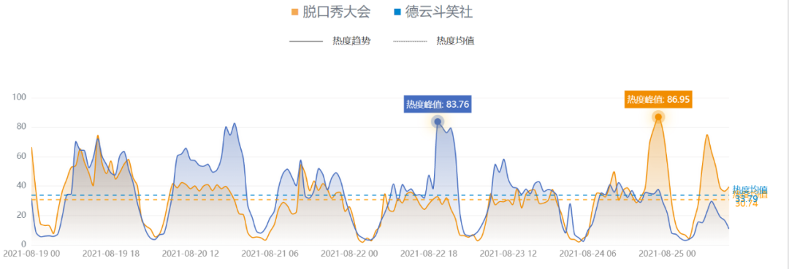Screen dimensions: 789x269
Task: Click the blue peak marker at 83.76
Action: point(438,122)
